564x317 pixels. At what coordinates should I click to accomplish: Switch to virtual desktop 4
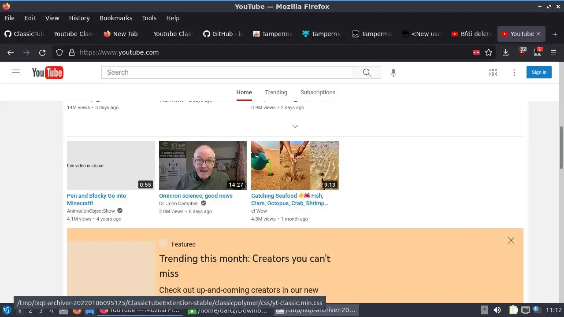[x=52, y=310]
